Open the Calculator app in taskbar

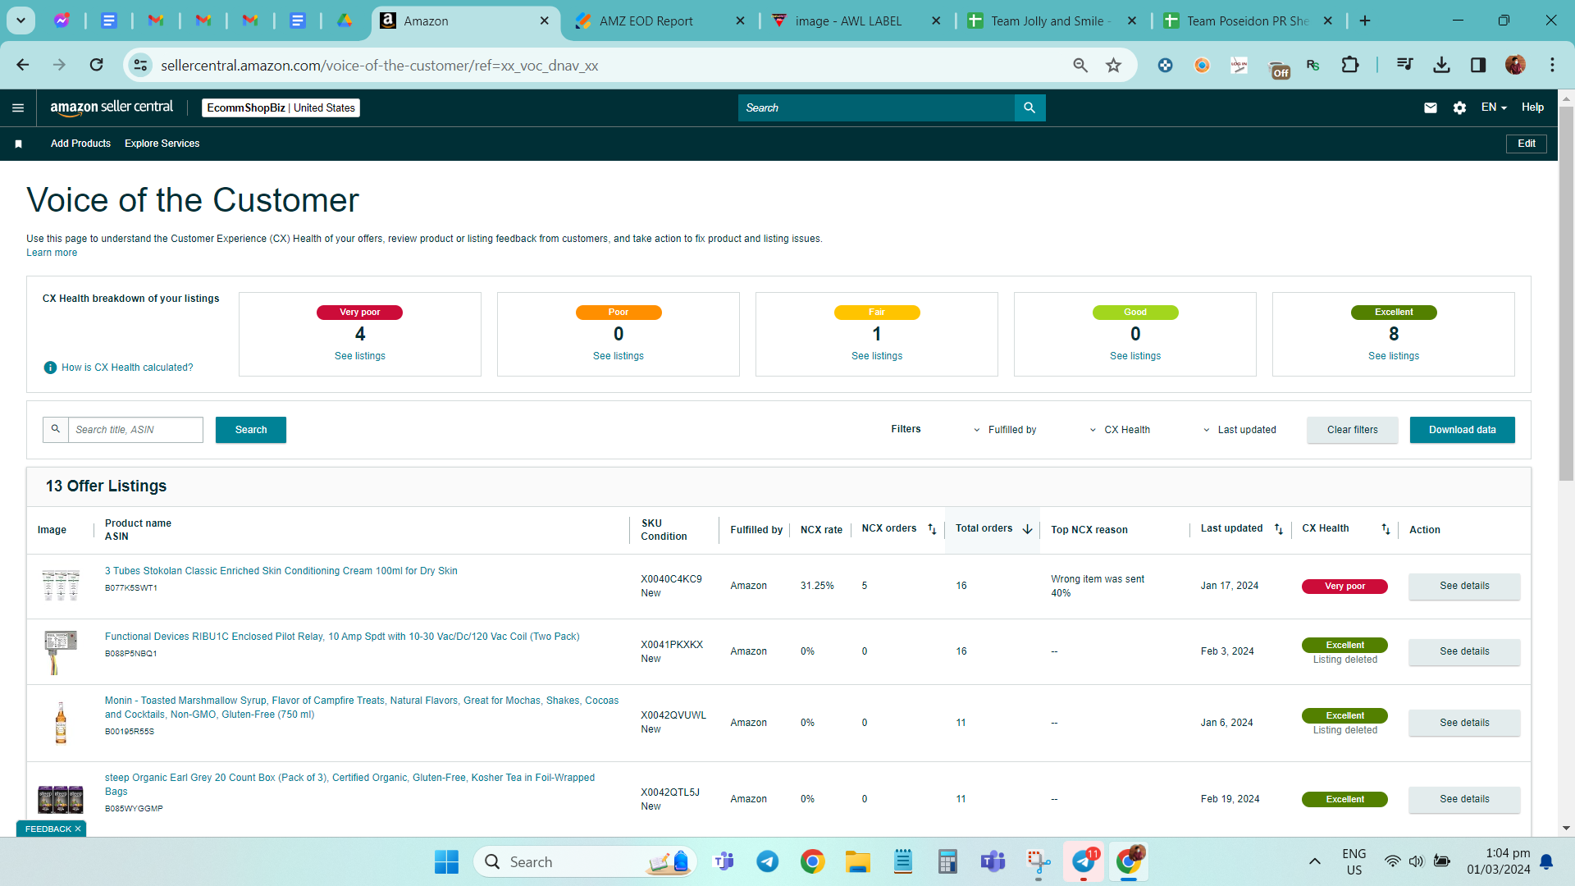[947, 861]
